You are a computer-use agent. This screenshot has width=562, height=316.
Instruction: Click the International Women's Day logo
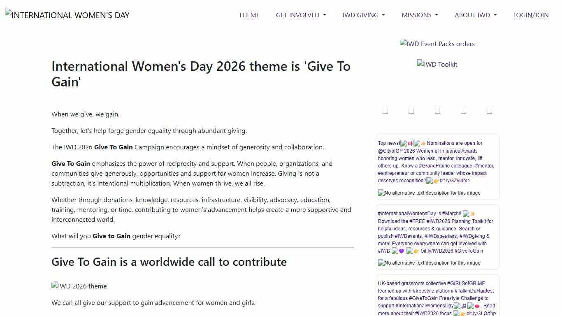click(x=67, y=15)
